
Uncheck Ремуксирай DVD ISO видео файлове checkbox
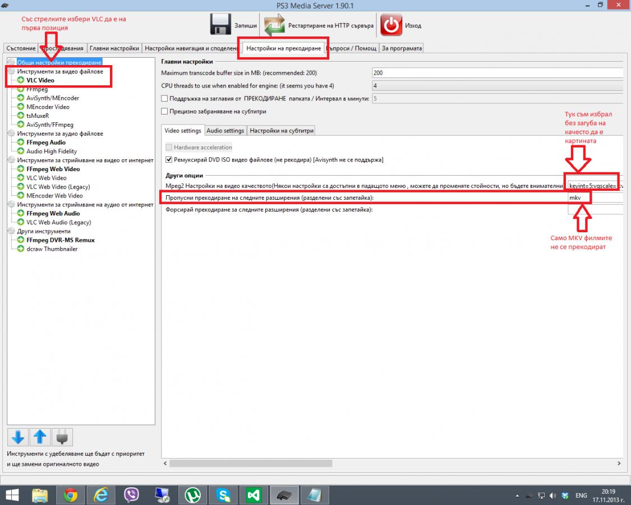coord(169,159)
